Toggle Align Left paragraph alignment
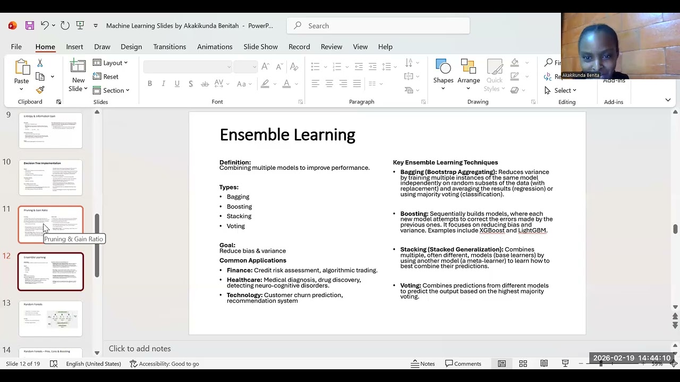The height and width of the screenshot is (382, 680). point(316,83)
